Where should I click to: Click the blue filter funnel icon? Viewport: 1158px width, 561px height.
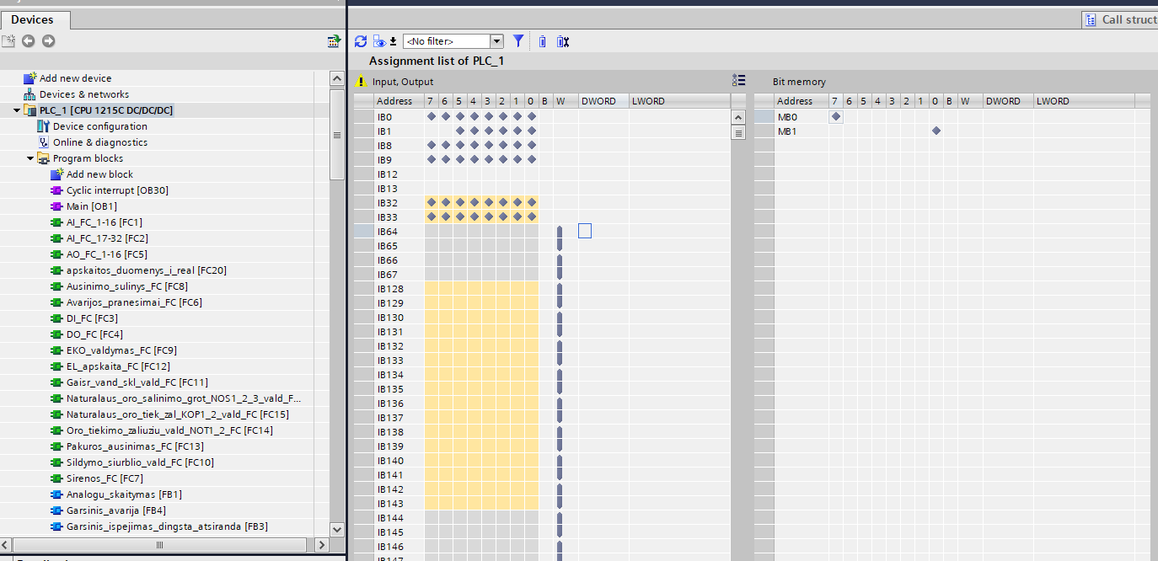[518, 41]
